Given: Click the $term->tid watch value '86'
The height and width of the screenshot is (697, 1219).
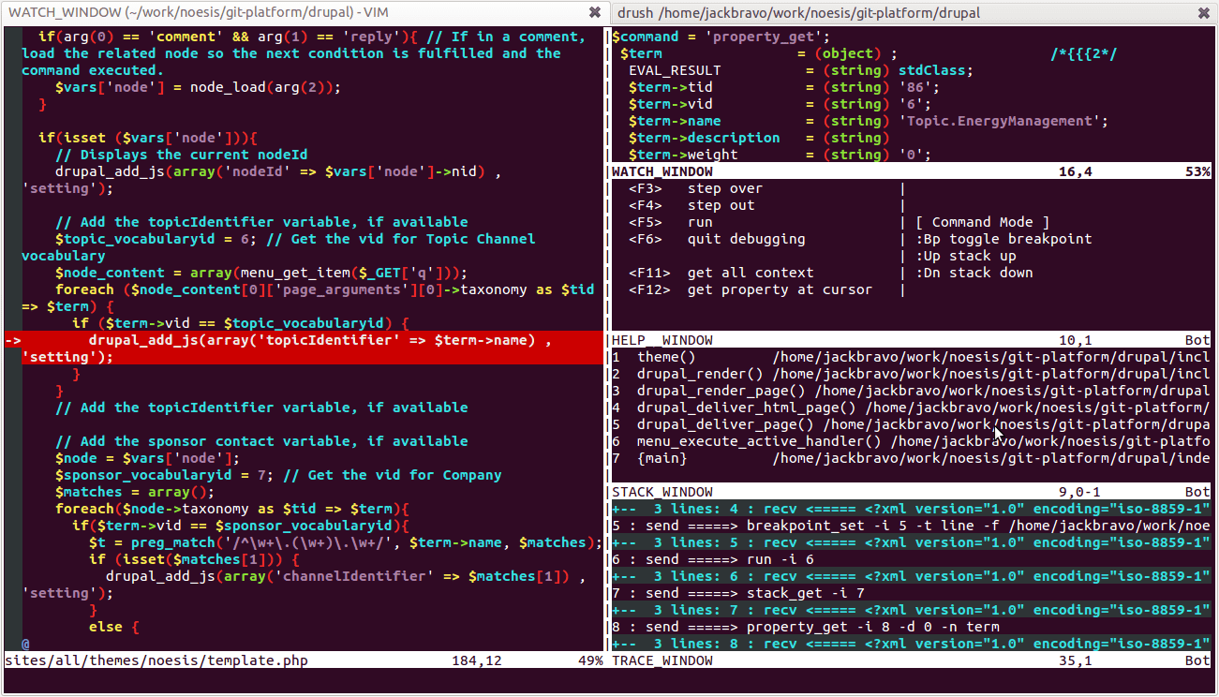Looking at the screenshot, I should tap(919, 87).
